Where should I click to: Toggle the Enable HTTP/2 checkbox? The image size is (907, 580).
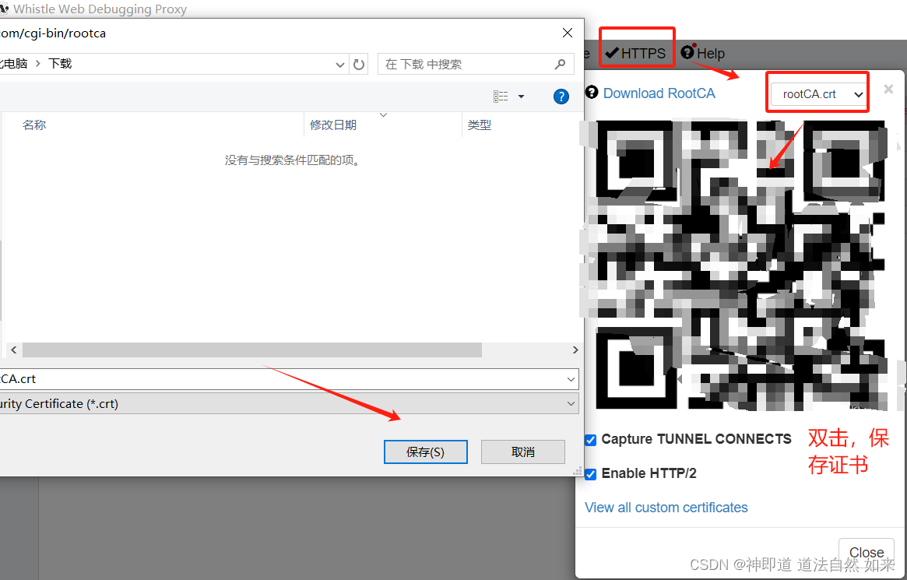point(590,473)
